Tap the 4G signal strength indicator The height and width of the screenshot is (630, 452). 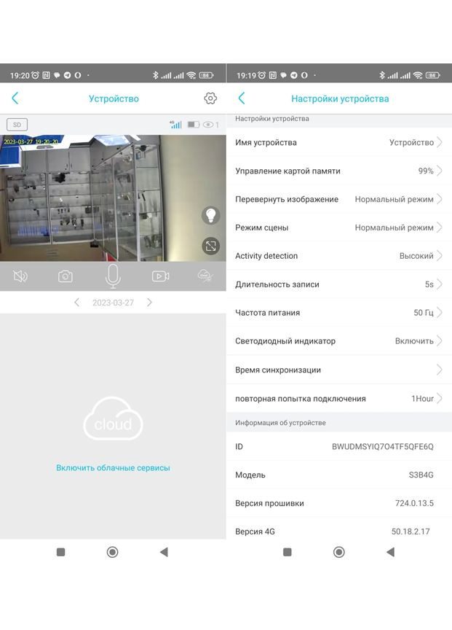(x=175, y=125)
